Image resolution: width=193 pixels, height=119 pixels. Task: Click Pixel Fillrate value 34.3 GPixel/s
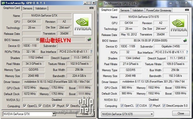33,64
